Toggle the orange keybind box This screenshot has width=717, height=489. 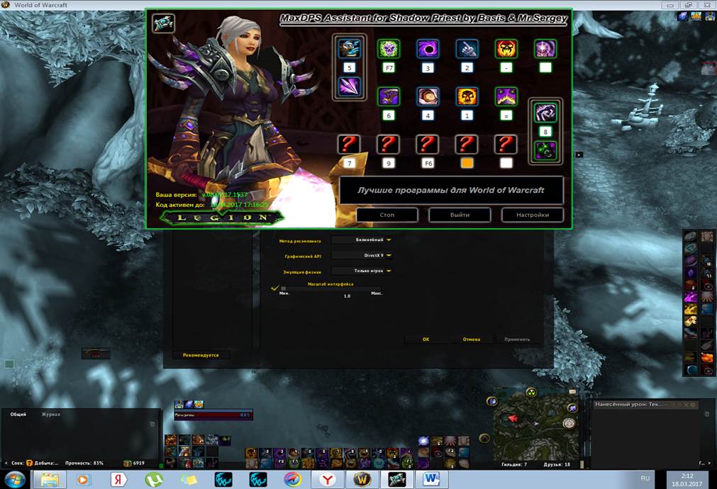[467, 163]
